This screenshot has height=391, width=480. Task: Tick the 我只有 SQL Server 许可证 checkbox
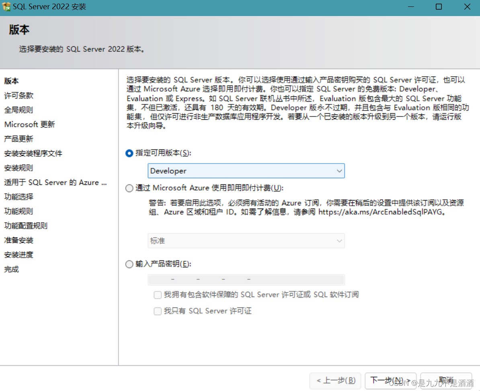(x=158, y=311)
